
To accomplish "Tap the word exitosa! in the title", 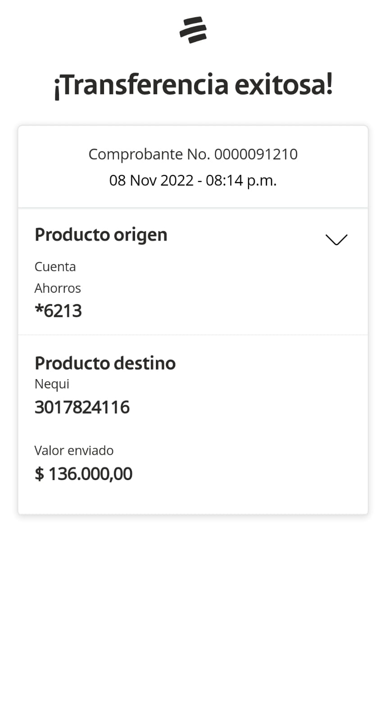I will (x=284, y=85).
